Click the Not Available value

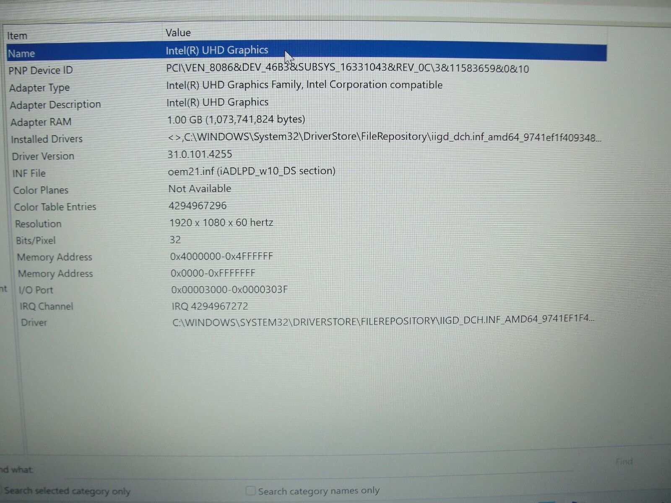[x=200, y=189]
